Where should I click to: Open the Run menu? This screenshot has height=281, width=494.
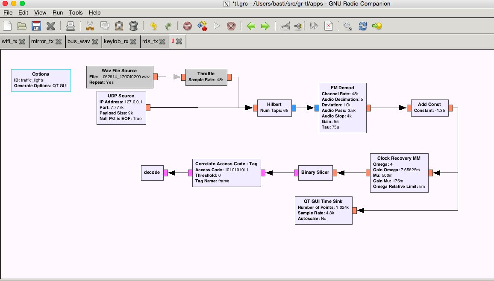point(58,13)
